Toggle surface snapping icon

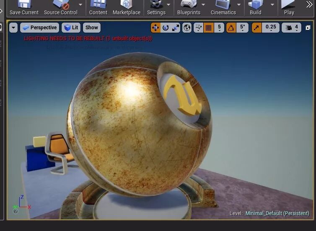pyautogui.click(x=199, y=28)
